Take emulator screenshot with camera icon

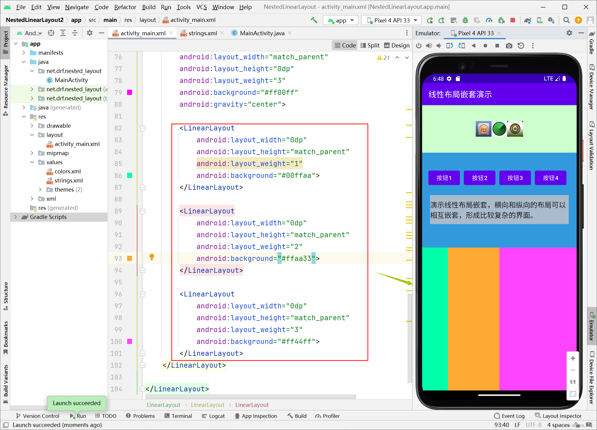pos(509,46)
